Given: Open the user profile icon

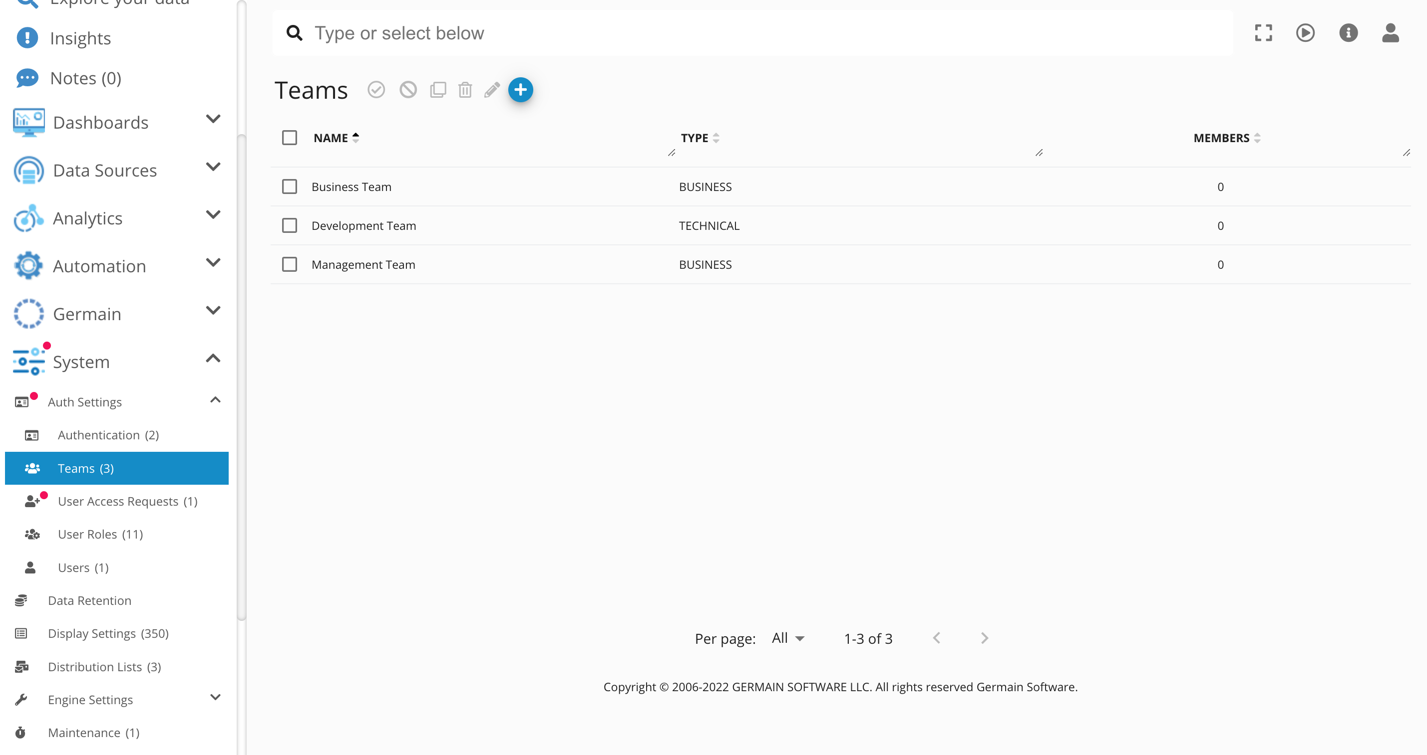Looking at the screenshot, I should [x=1390, y=32].
